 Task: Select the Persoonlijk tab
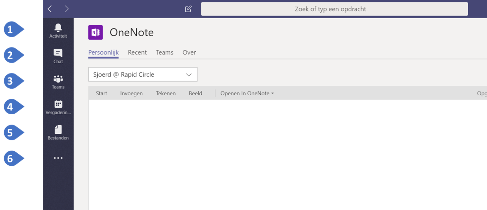[x=103, y=52]
